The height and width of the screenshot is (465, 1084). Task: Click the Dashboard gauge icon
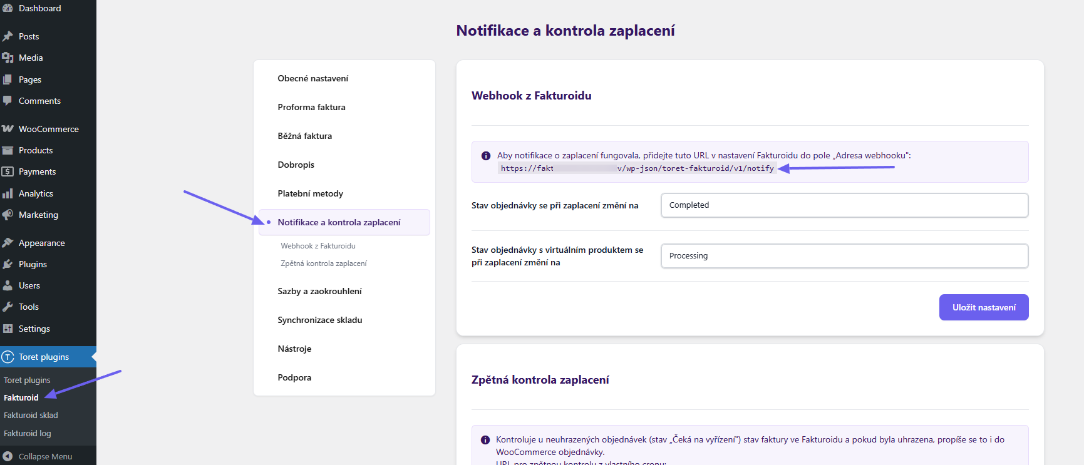click(x=8, y=8)
